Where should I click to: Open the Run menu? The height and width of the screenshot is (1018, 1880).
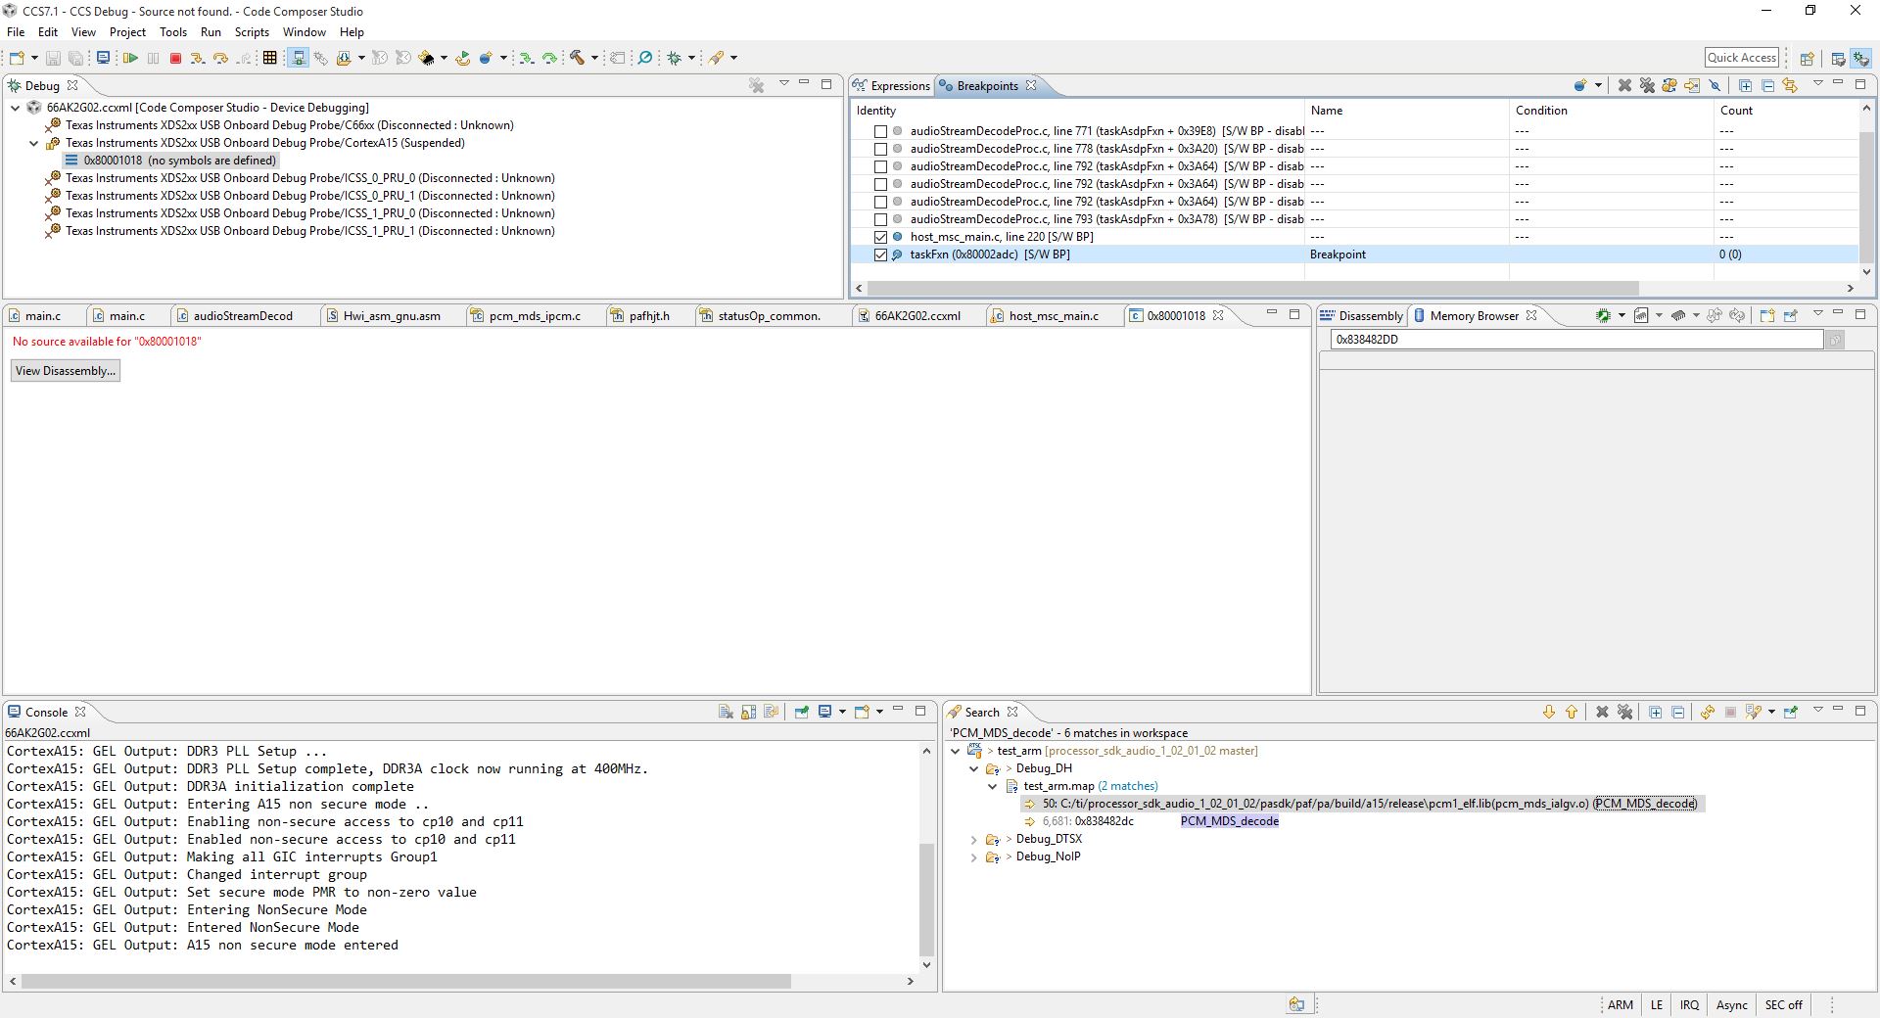(x=211, y=32)
